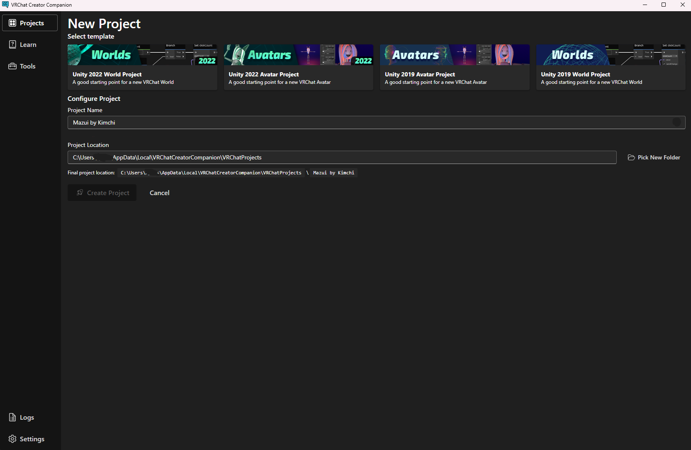Click the Project Name input field

[377, 122]
